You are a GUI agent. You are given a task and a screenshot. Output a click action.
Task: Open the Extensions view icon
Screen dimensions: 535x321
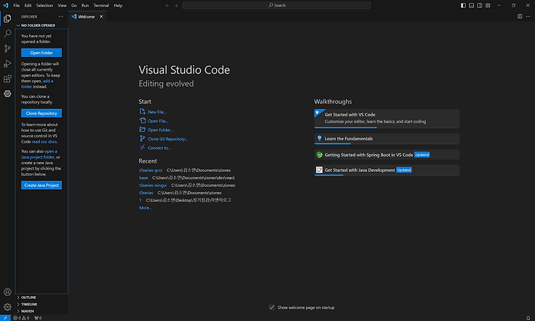(7, 78)
